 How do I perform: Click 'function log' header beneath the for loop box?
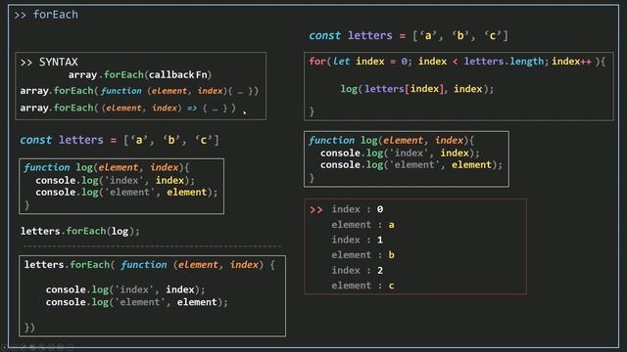coord(391,141)
